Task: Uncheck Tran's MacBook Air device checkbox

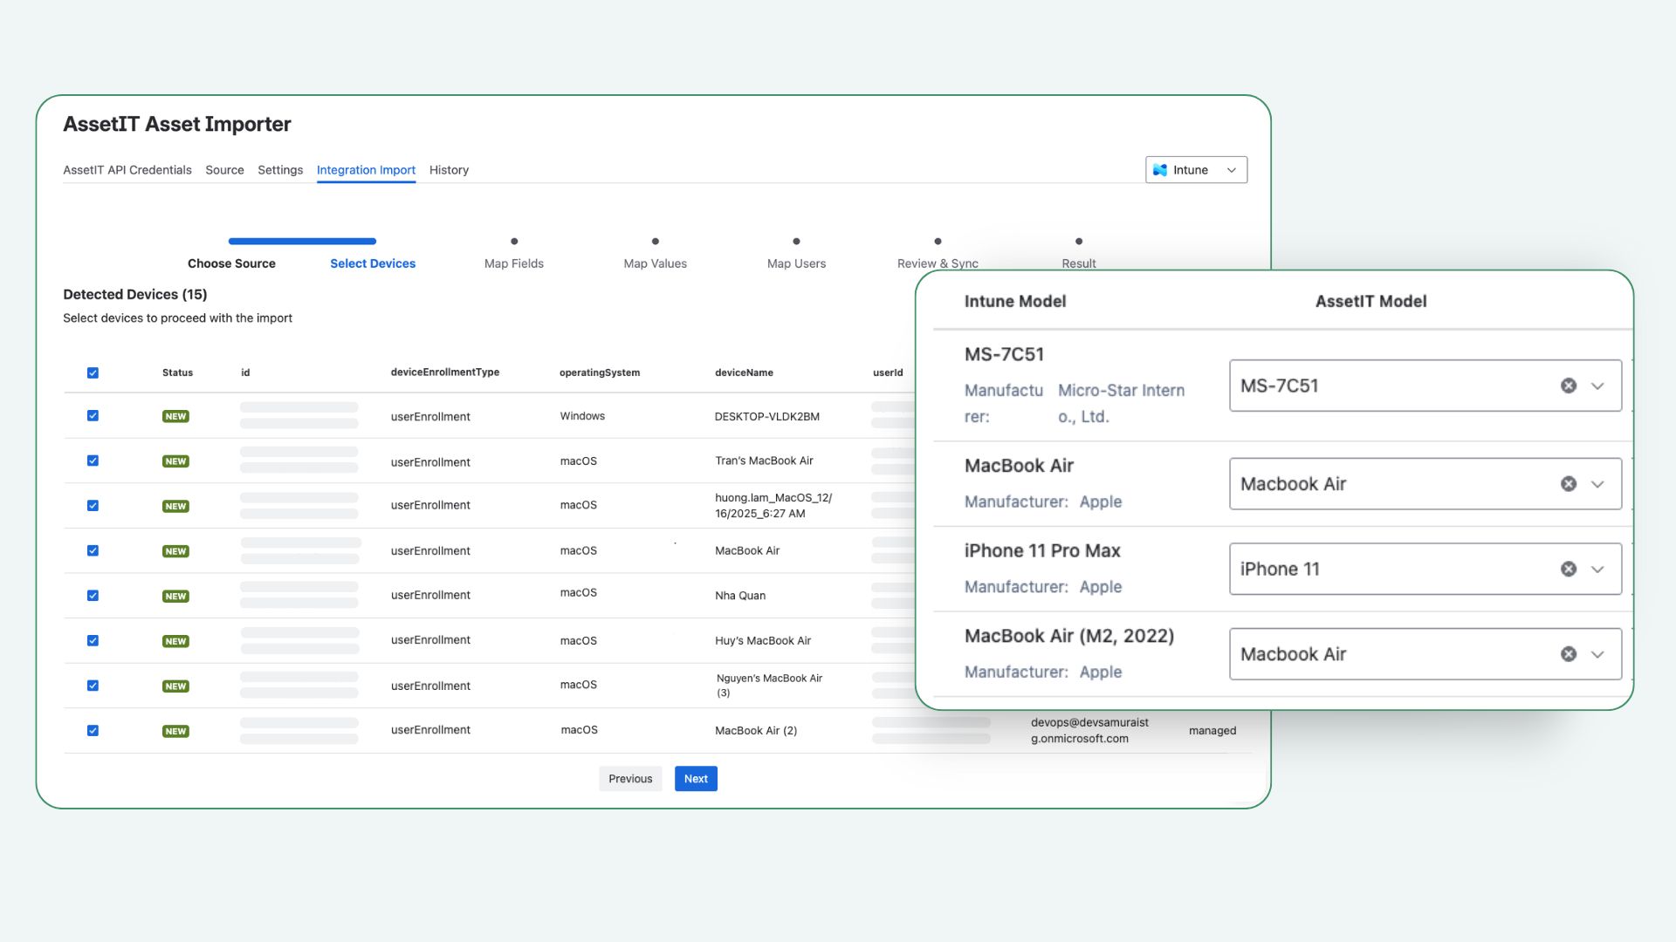Action: (93, 461)
